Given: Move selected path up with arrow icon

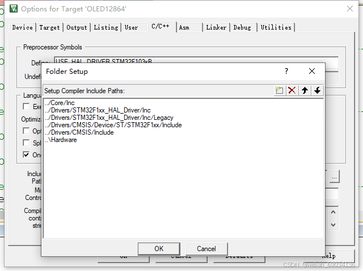Looking at the screenshot, I should 305,90.
